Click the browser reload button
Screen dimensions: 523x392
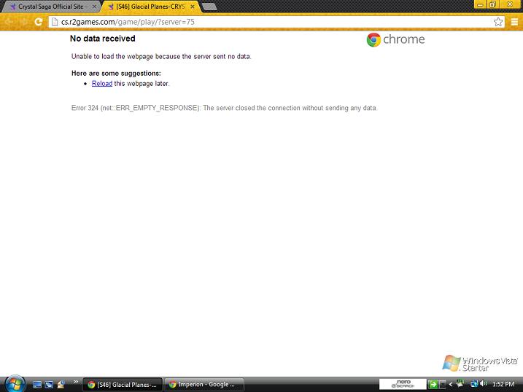[38, 22]
